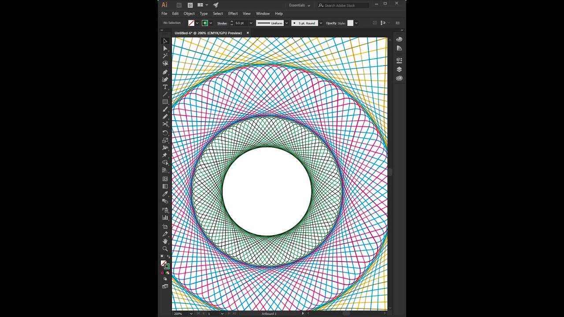Choose the Slice tool

pos(165,234)
